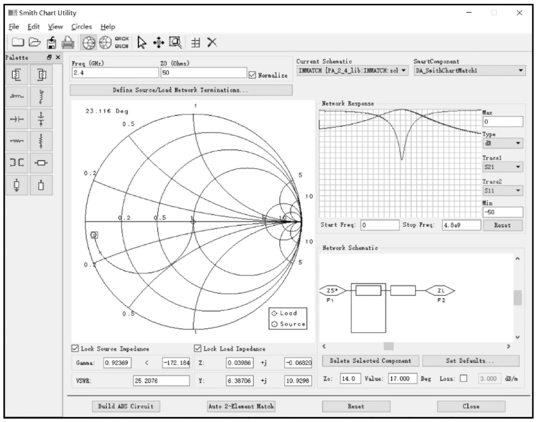Choose the zoom-area magnifier tool
Screen dimensions: 537x422
(175, 42)
